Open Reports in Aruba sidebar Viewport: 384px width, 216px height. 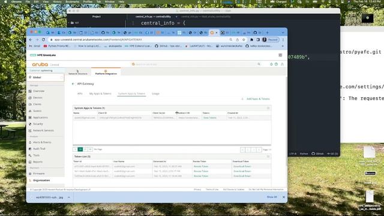point(37,162)
